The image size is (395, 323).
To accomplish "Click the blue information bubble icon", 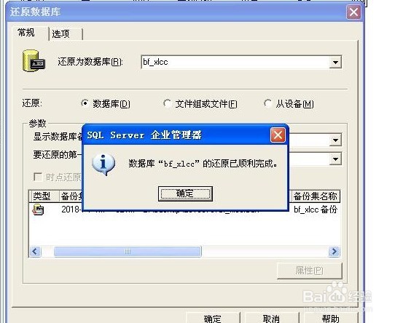I will pos(103,164).
